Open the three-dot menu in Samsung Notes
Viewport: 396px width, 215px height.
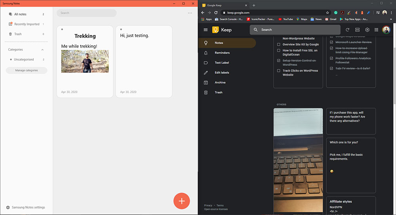[x=190, y=13]
